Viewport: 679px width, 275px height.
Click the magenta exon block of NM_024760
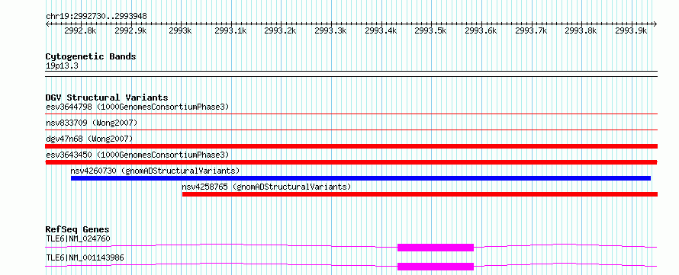point(436,248)
